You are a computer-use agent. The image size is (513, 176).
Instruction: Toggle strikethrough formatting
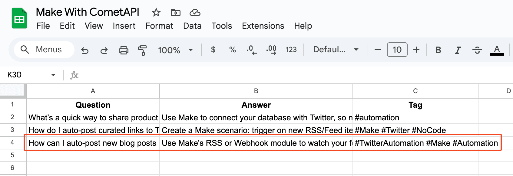pyautogui.click(x=477, y=50)
